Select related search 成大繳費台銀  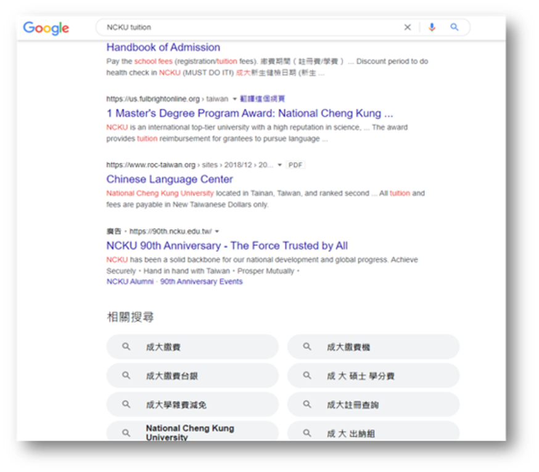[x=192, y=375]
